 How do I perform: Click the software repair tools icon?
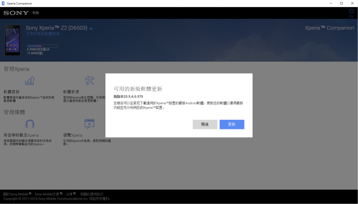pos(89,81)
